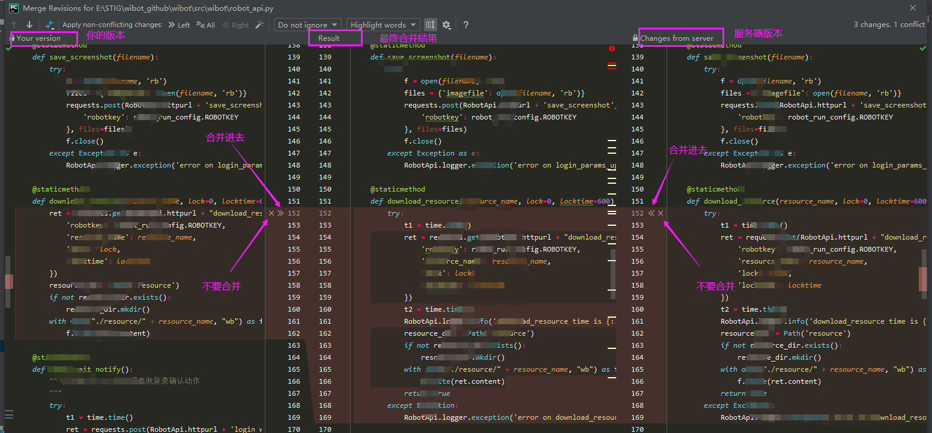Click the PyCharm logo in the title bar
Image resolution: width=932 pixels, height=433 pixels.
(x=13, y=8)
